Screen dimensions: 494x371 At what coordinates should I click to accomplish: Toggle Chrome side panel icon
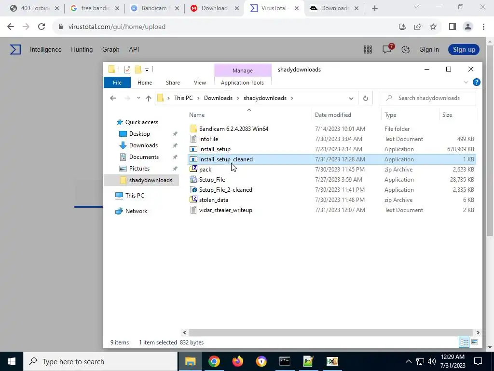453,27
